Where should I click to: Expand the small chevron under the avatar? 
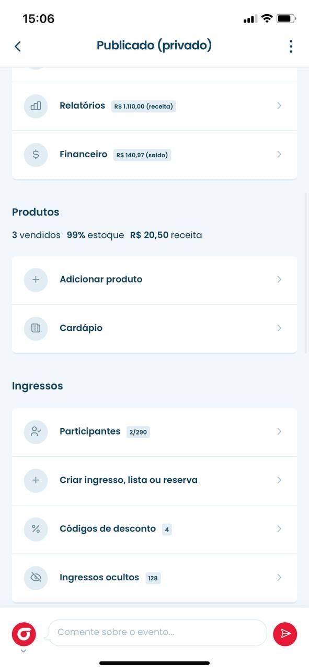click(x=24, y=651)
